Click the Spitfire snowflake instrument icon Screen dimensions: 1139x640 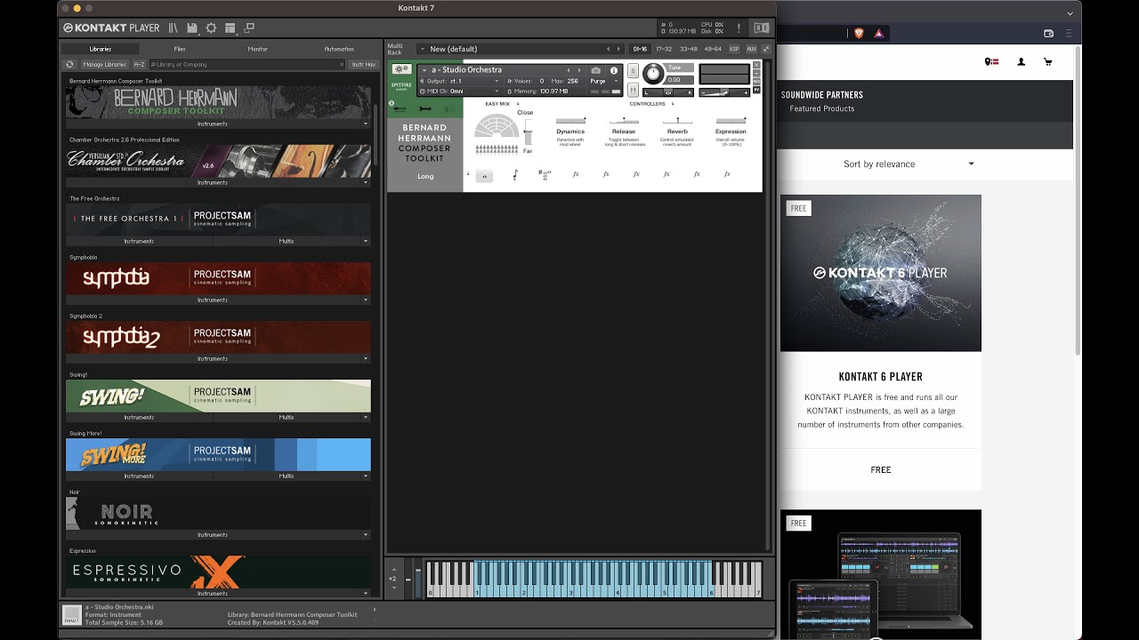point(401,68)
